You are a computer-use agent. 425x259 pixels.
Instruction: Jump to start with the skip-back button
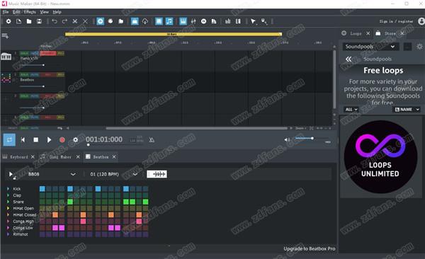click(x=23, y=140)
